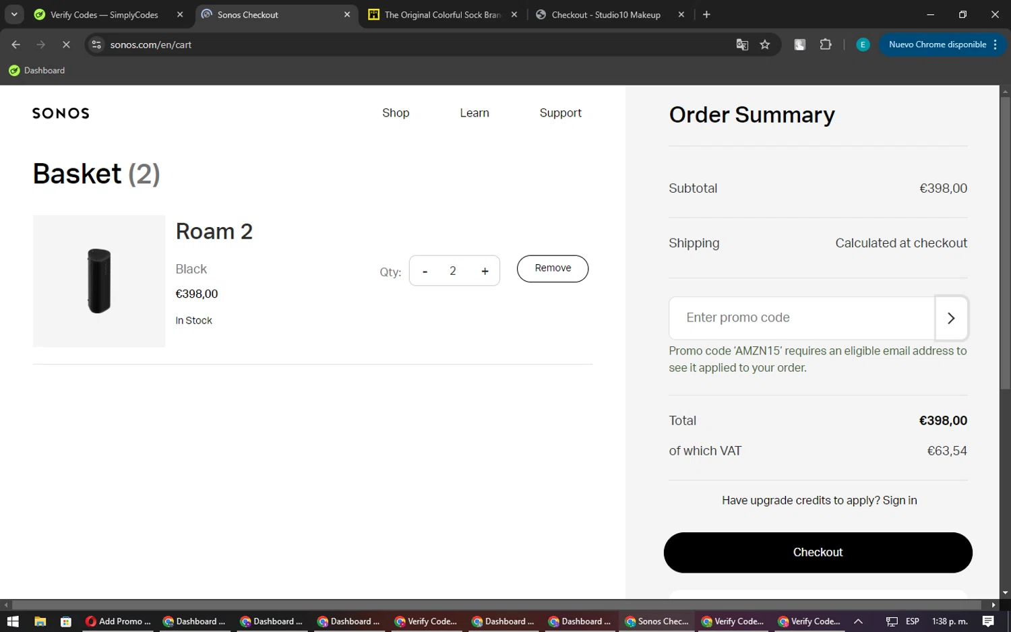Open Dashboard bookmark in bookmarks bar
The height and width of the screenshot is (632, 1011).
(37, 70)
